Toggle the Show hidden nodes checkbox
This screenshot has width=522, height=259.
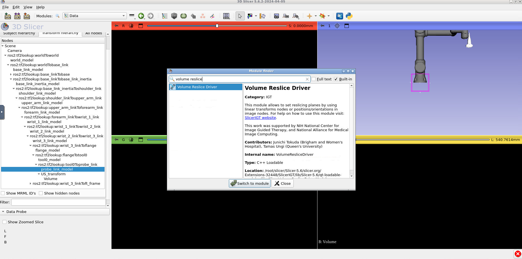coord(41,193)
